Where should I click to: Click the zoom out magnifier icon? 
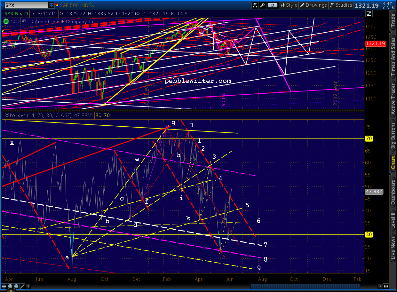coord(16,286)
